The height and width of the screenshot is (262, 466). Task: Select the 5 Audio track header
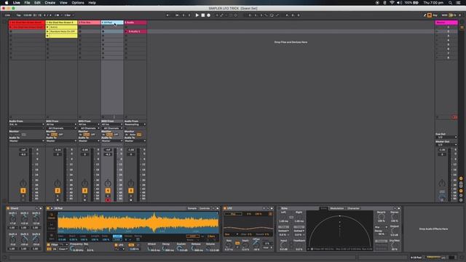click(135, 23)
